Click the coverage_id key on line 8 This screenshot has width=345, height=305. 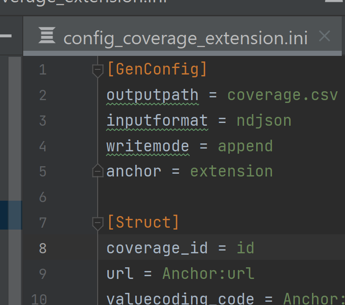click(x=157, y=248)
